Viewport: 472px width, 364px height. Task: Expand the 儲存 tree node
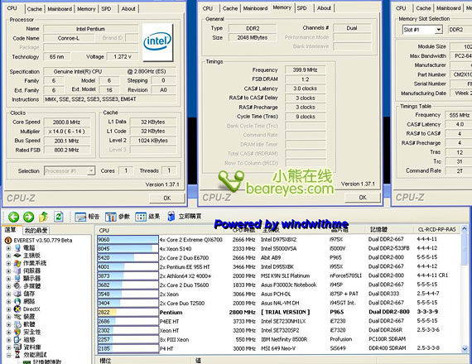[8, 294]
